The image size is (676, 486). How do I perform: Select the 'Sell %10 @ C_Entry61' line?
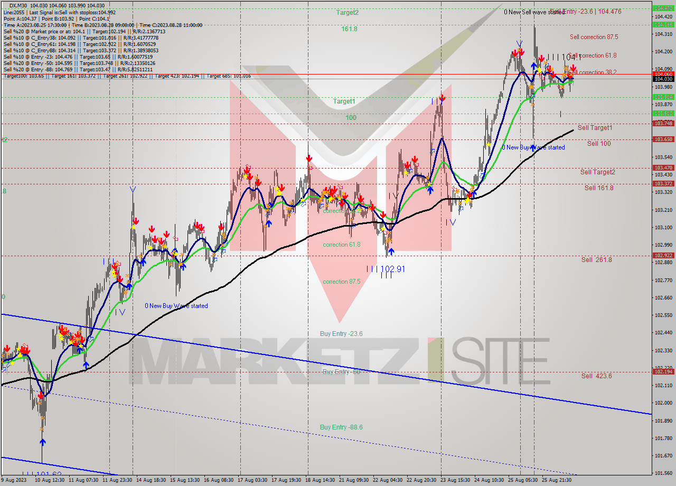[79, 44]
